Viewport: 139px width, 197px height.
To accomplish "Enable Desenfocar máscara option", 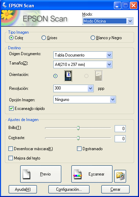I will pos(10,149).
